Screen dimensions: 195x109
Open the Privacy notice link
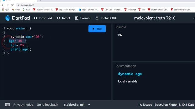[x=23, y=105]
